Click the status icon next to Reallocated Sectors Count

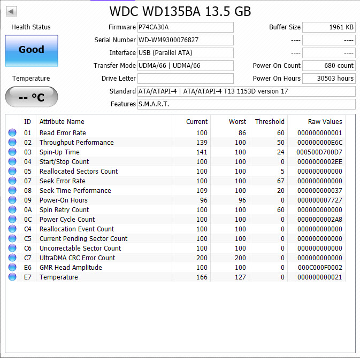pyautogui.click(x=12, y=171)
